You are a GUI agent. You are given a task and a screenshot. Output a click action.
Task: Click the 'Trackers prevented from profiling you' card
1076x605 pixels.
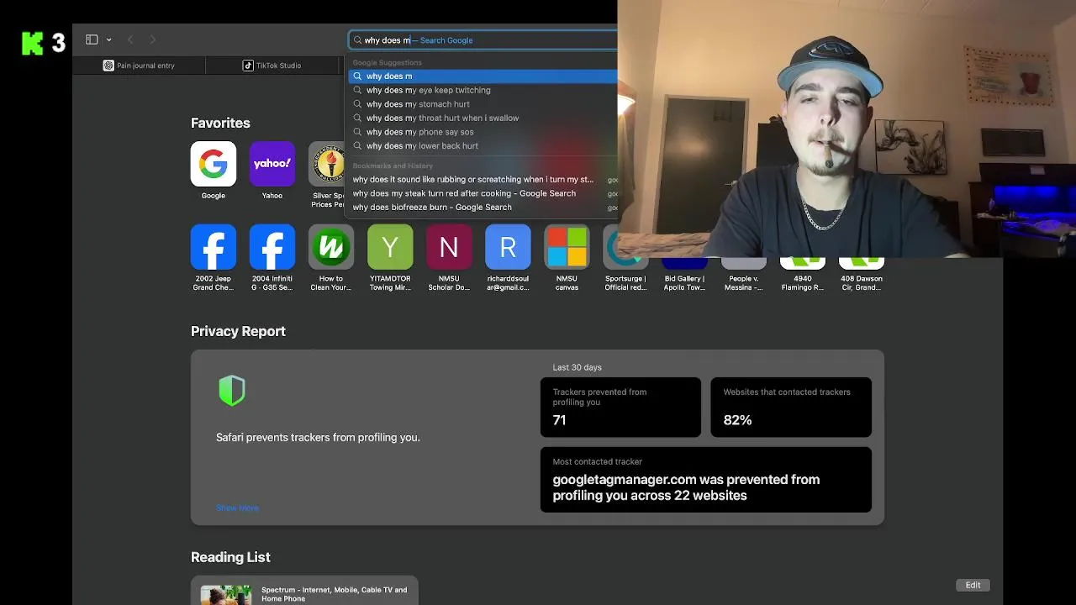pyautogui.click(x=620, y=407)
